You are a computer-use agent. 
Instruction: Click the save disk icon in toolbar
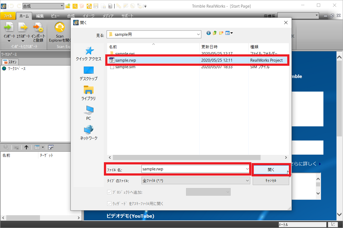pos(96,6)
